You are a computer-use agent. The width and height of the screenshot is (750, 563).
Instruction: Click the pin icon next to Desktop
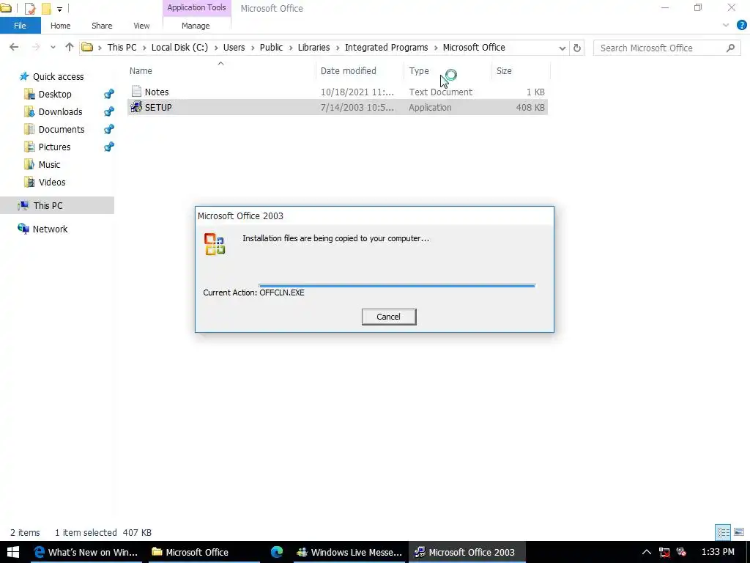click(x=109, y=94)
